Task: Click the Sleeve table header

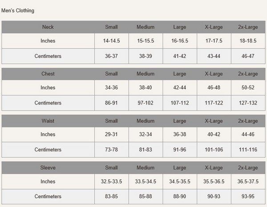Action: (x=48, y=168)
